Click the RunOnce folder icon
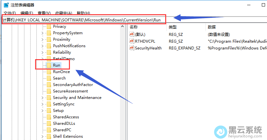This screenshot has height=140, width=267. click(49, 72)
